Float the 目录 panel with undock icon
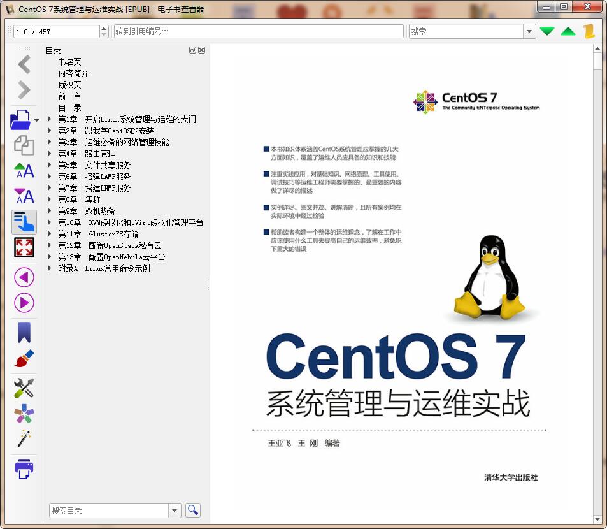This screenshot has width=607, height=529. point(192,50)
